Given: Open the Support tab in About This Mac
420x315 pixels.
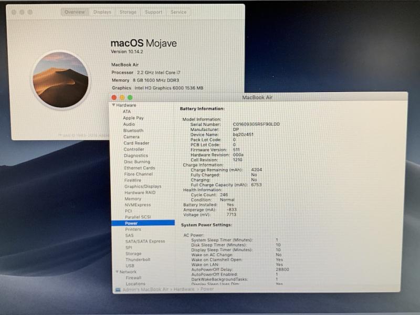Looking at the screenshot, I should 153,12.
